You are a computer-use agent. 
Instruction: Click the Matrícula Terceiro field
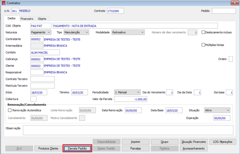point(42,86)
